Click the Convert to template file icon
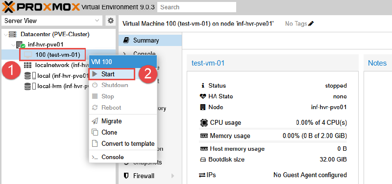 (95, 143)
